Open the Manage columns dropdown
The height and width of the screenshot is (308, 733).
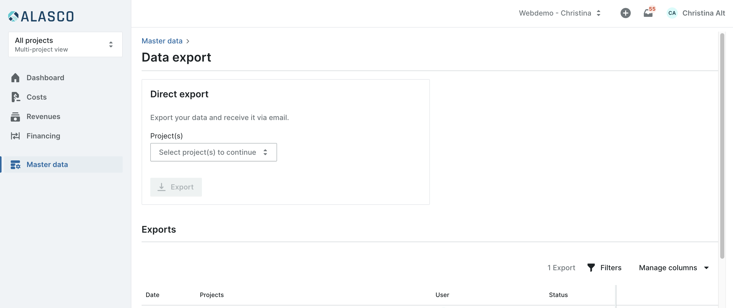click(x=673, y=268)
